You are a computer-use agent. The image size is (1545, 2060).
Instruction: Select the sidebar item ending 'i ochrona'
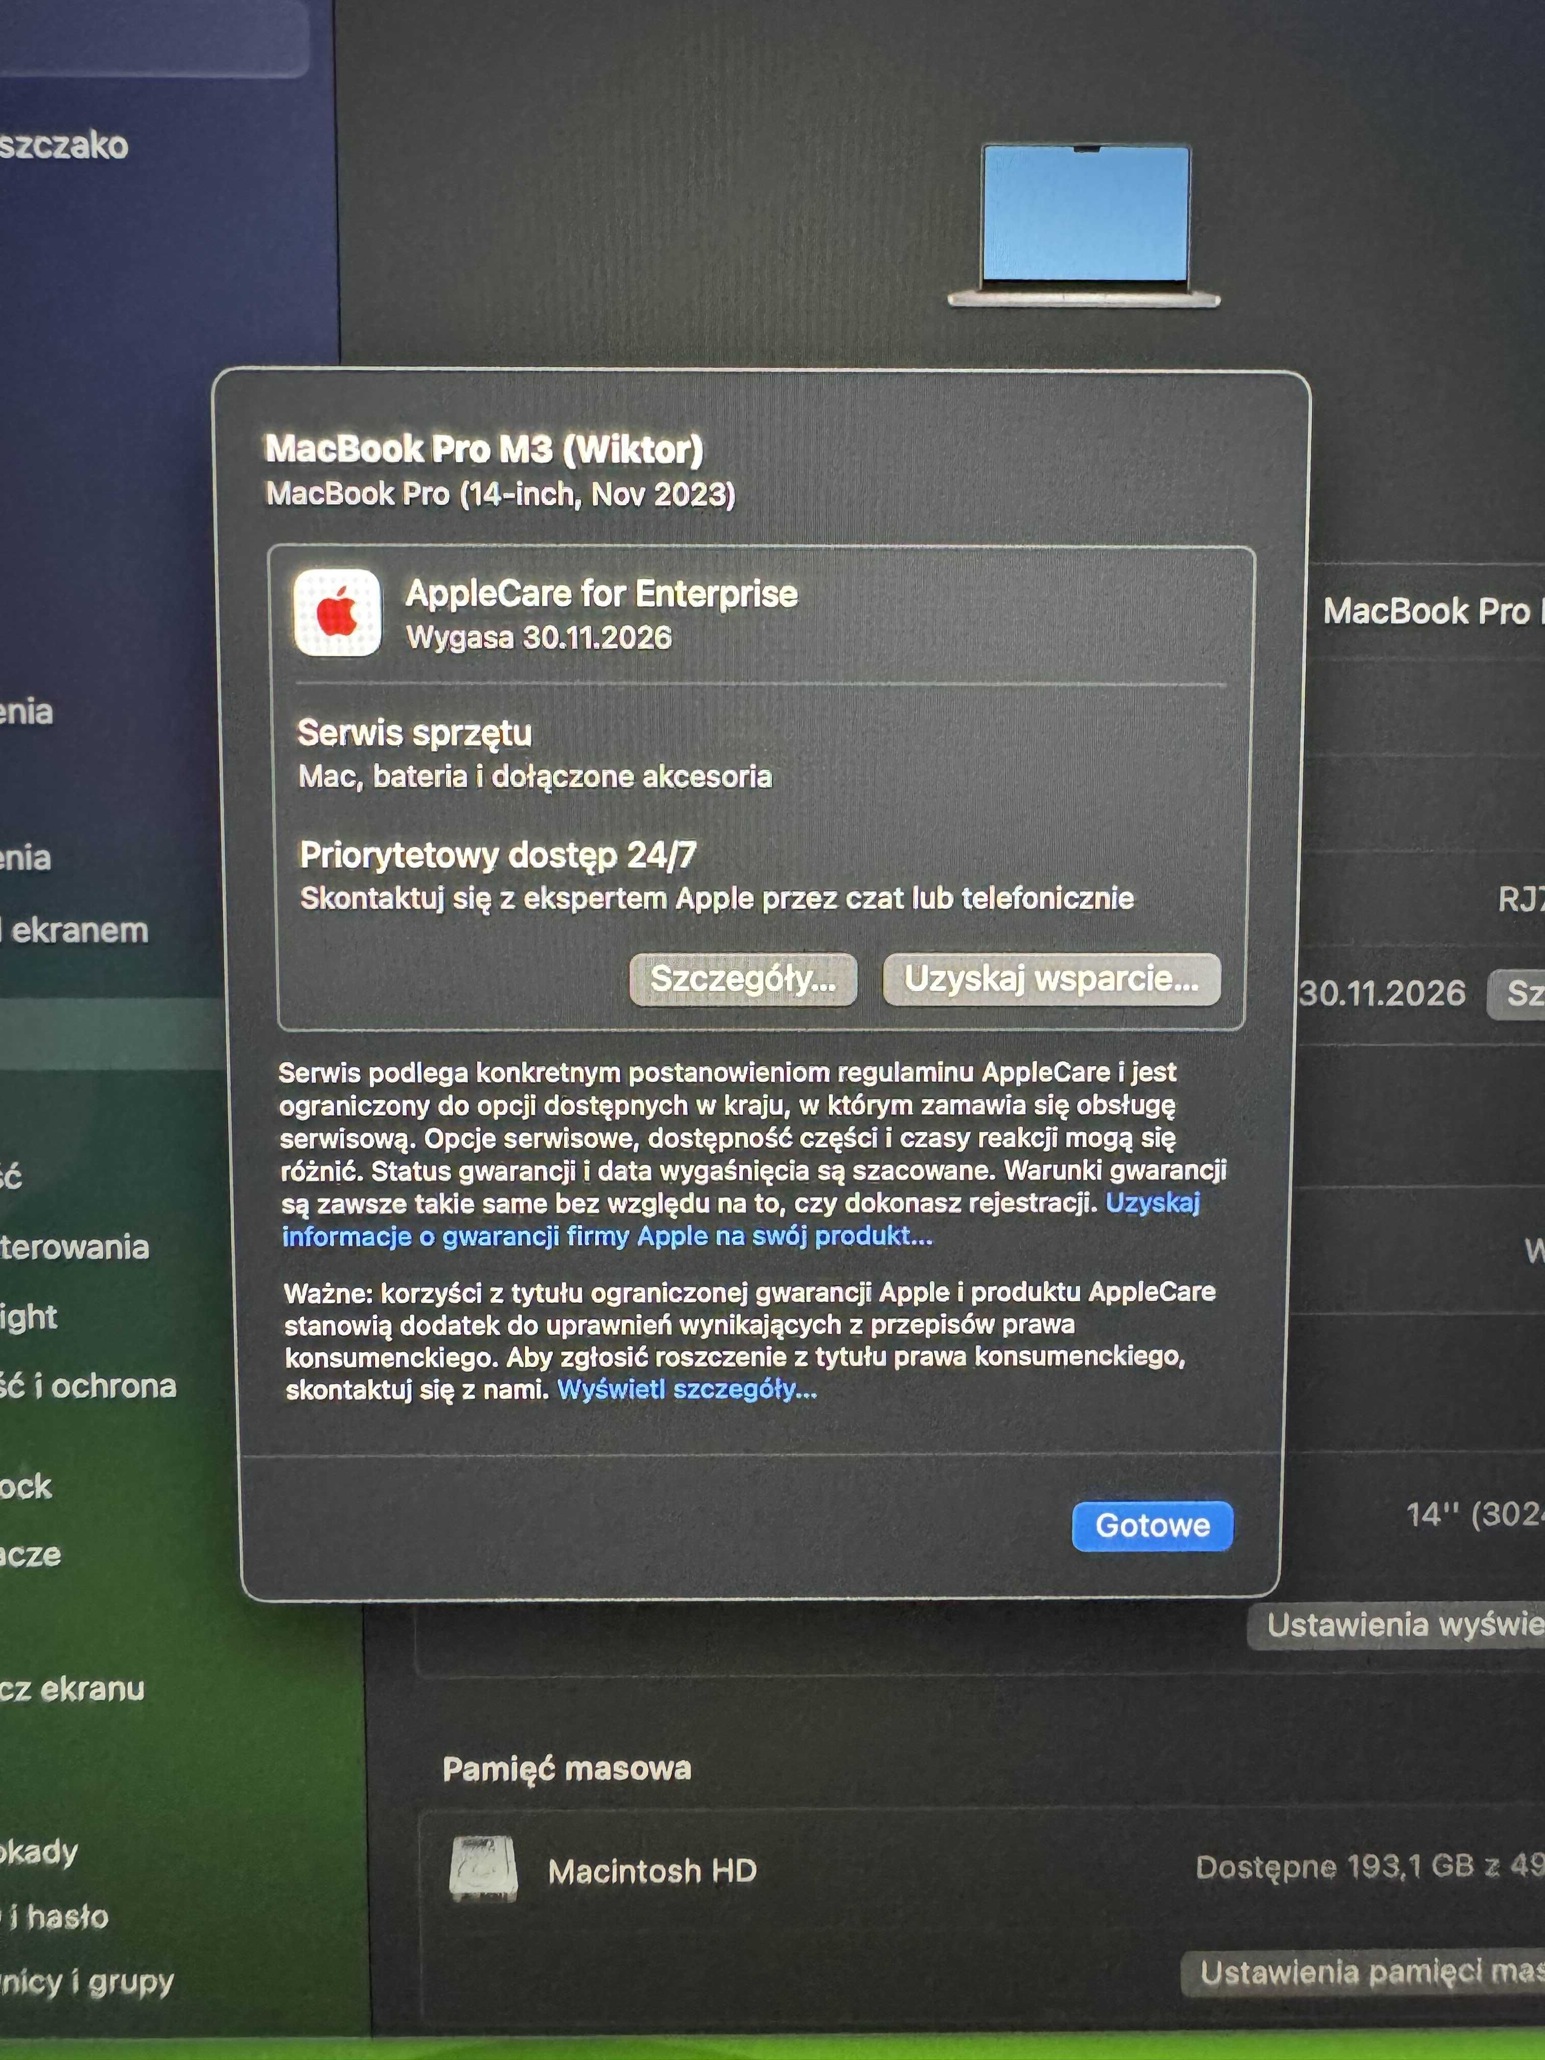pos(88,1386)
